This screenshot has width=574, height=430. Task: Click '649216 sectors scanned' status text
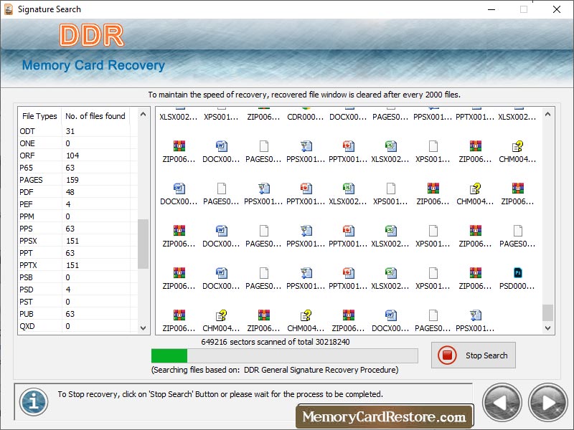(276, 342)
